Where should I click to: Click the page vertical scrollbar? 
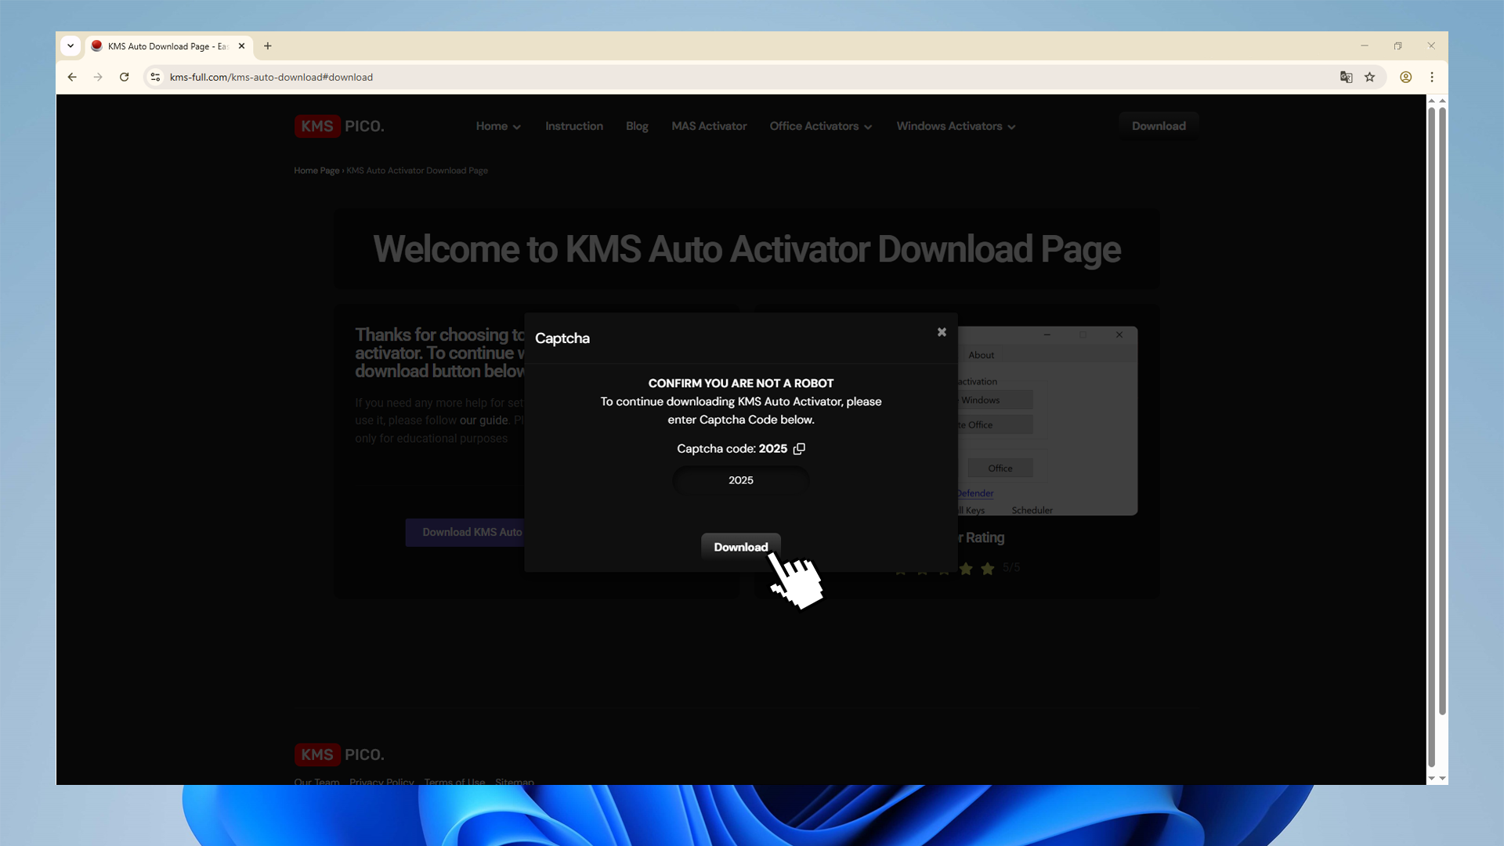[1441, 407]
